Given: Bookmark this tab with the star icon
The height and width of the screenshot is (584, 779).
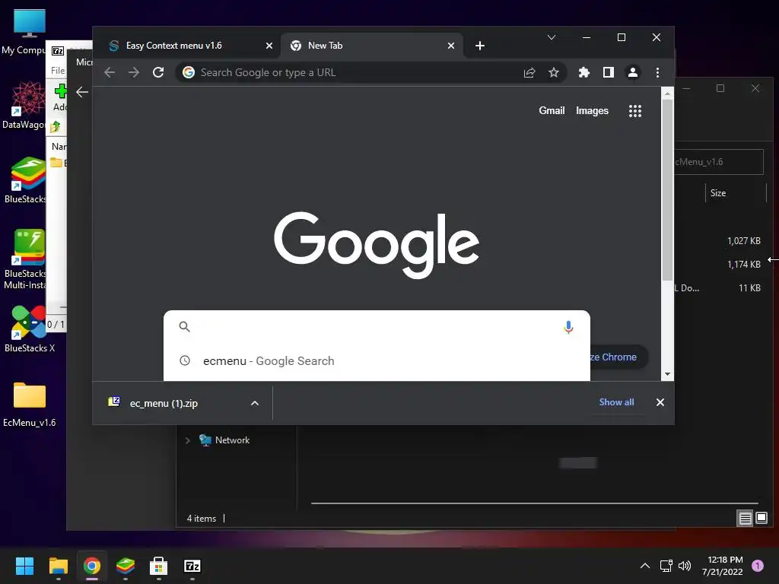Looking at the screenshot, I should coord(554,72).
